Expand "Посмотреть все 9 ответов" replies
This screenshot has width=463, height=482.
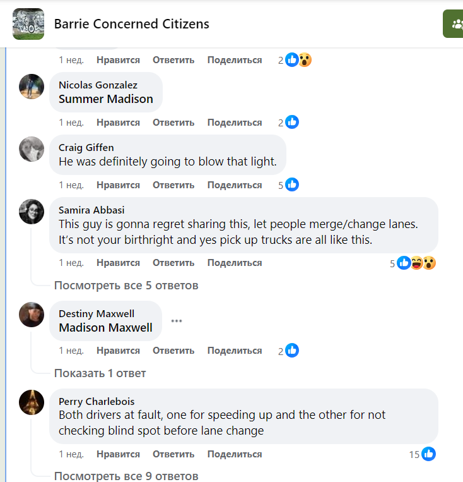click(x=126, y=476)
